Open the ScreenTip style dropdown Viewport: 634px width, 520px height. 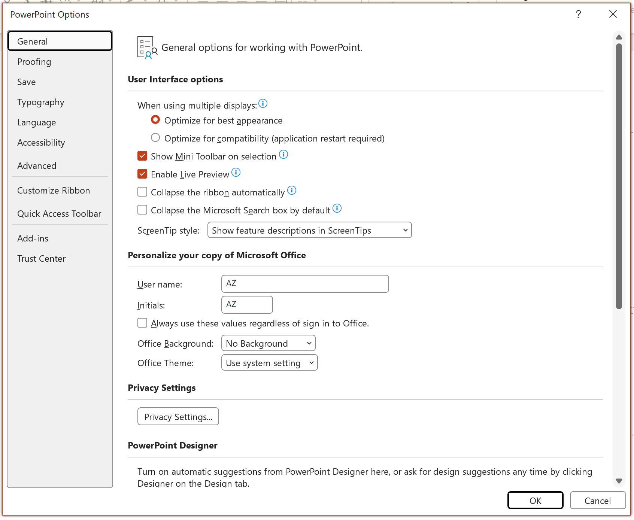310,230
